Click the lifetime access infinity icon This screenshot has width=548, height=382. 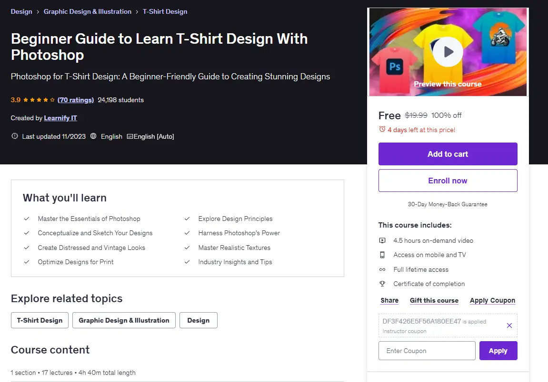382,270
